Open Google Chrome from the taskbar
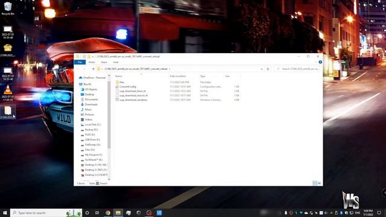This screenshot has width=386, height=217. point(108,213)
